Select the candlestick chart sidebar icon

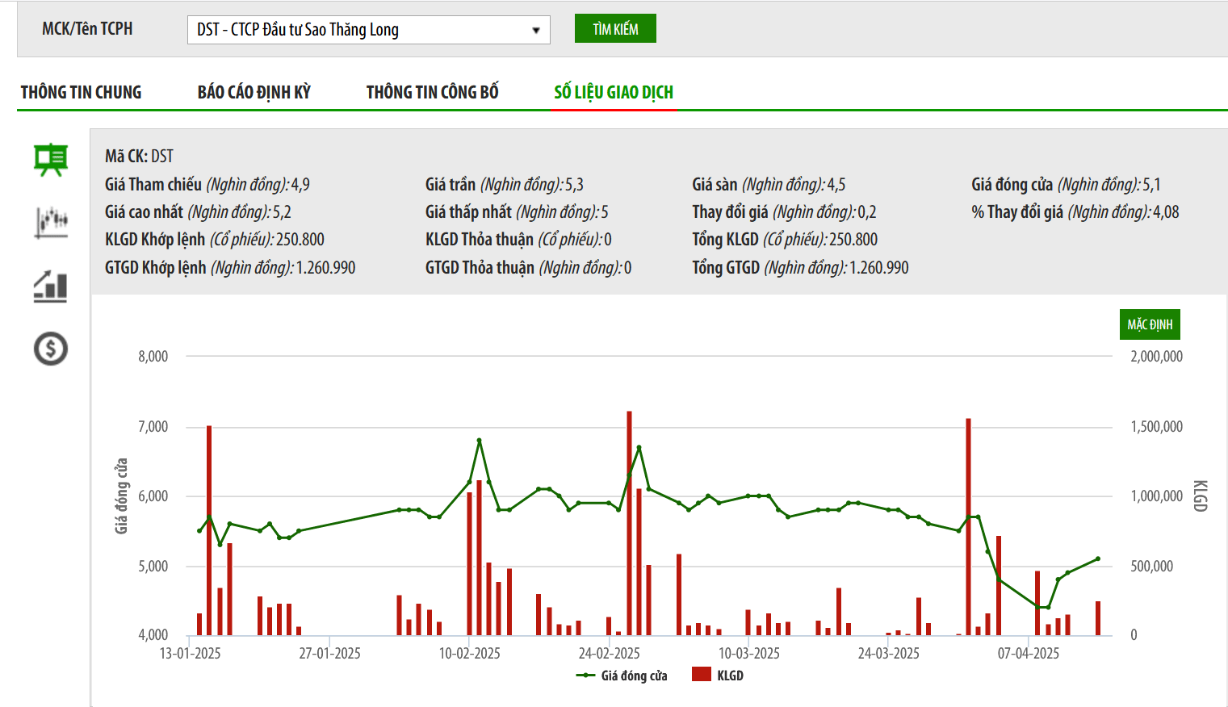pyautogui.click(x=51, y=222)
